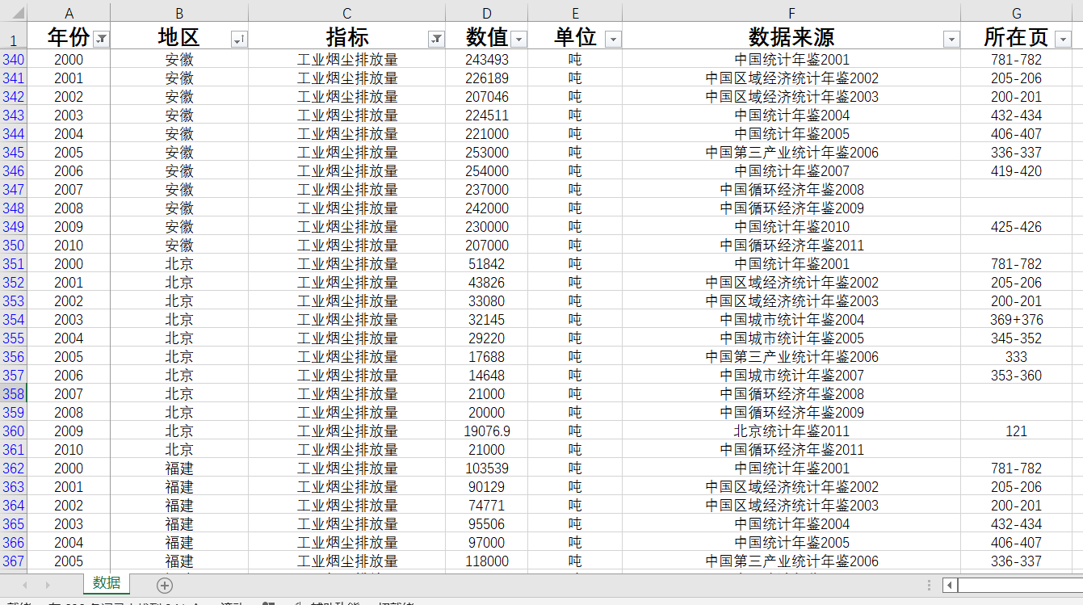Click the cell with value 118000
This screenshot has height=605, width=1083.
tap(487, 561)
